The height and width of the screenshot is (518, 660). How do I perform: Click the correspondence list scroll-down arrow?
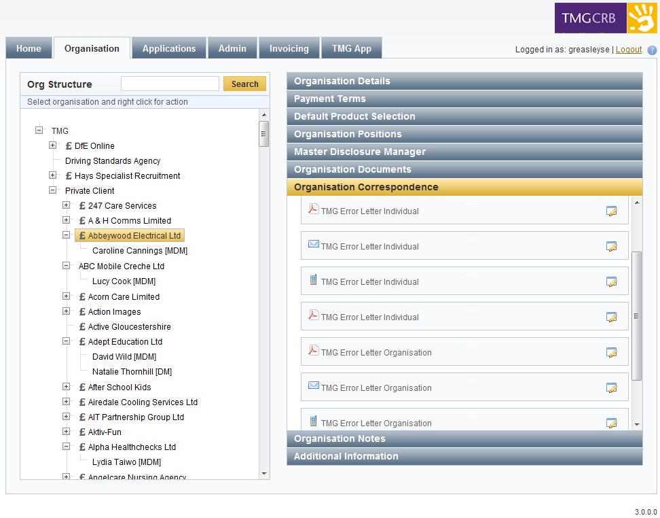(x=637, y=424)
